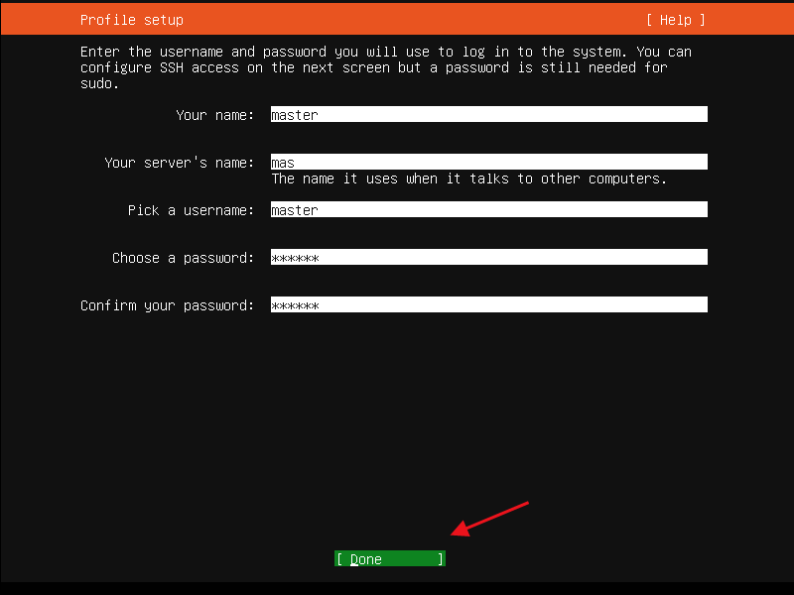Click the 'Your name:' label

pyautogui.click(x=214, y=115)
